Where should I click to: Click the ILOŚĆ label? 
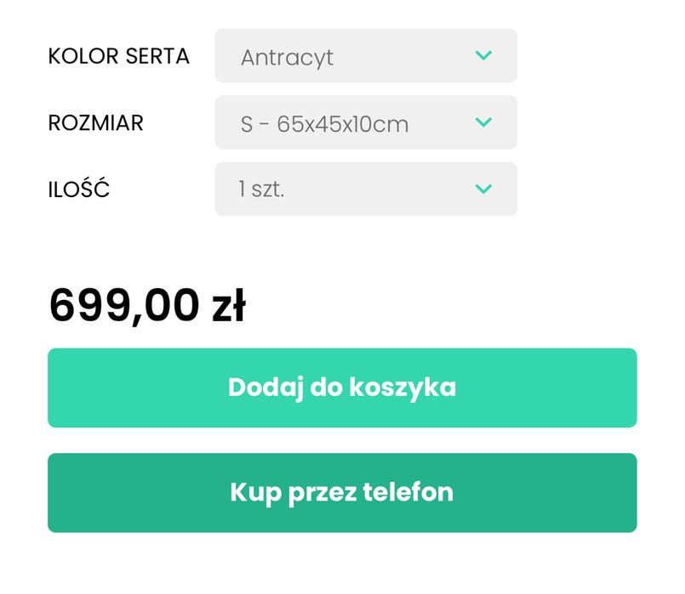pos(79,189)
